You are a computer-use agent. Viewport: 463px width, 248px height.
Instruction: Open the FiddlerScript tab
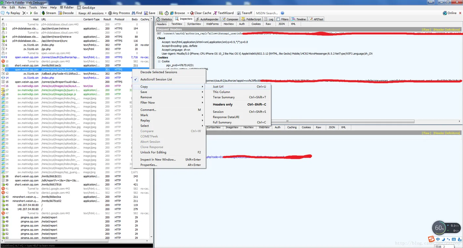coord(251,19)
